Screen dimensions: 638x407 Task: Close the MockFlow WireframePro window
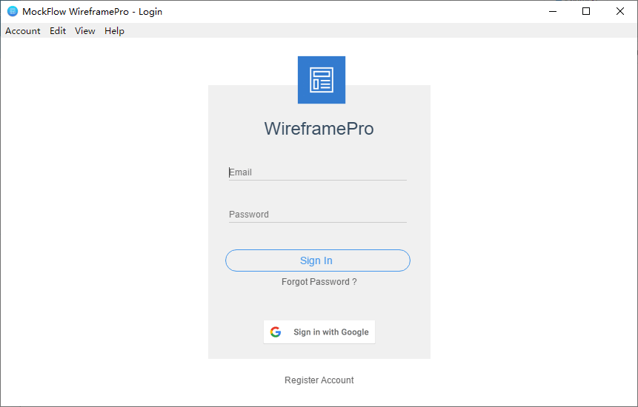(x=620, y=11)
